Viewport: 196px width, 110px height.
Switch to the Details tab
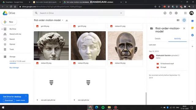coord(158,39)
